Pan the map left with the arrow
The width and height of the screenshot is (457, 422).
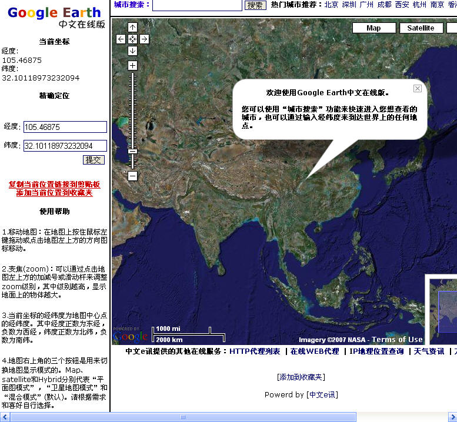pos(121,39)
